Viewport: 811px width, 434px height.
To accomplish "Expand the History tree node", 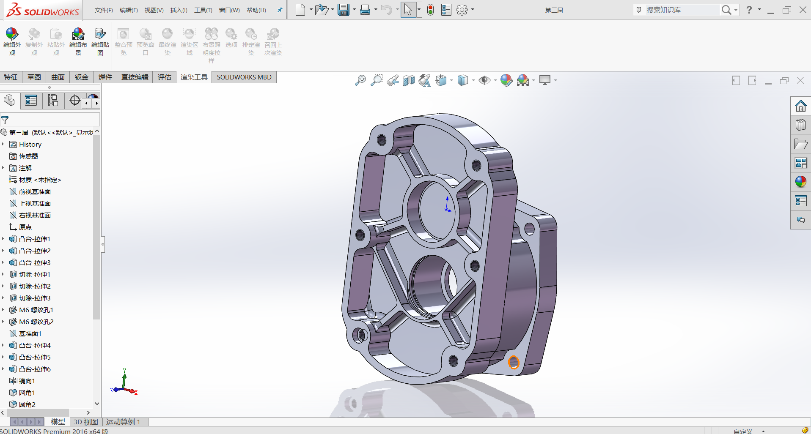I will [3, 144].
